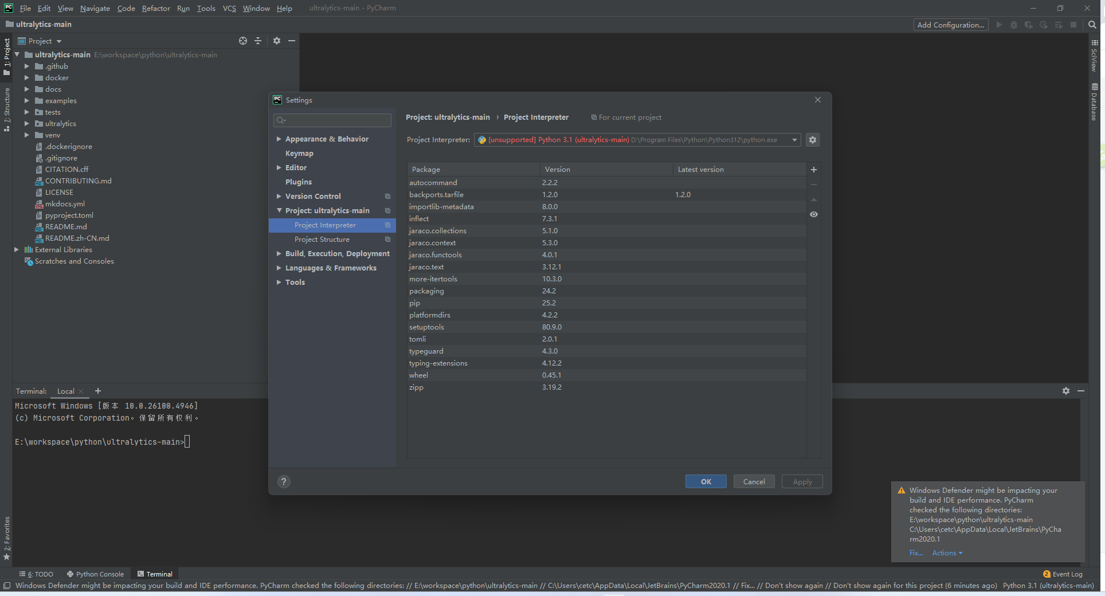This screenshot has height=596, width=1105.
Task: Expand the Editor settings section
Action: [279, 168]
